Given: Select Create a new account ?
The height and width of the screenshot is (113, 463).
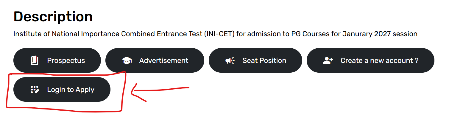Looking at the screenshot, I should pos(370,60).
